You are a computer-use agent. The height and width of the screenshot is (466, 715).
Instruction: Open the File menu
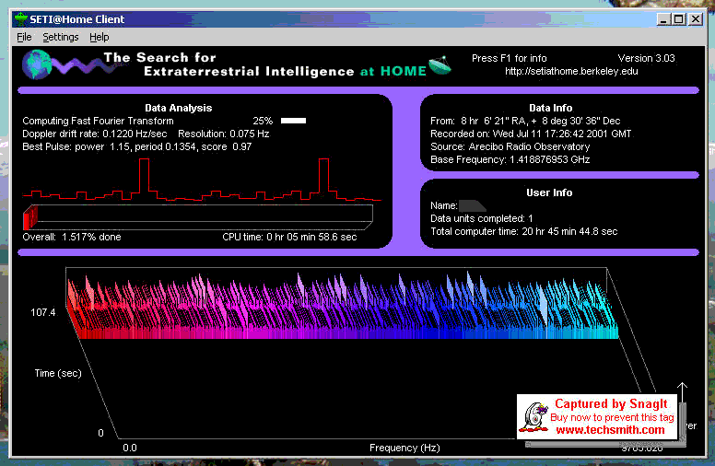[x=24, y=37]
